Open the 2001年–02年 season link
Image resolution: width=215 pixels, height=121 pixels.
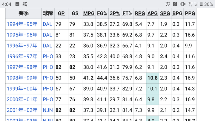tap(22, 110)
